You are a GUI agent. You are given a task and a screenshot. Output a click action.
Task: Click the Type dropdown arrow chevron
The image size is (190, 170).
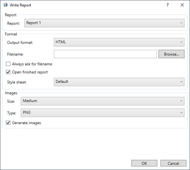tap(181, 113)
